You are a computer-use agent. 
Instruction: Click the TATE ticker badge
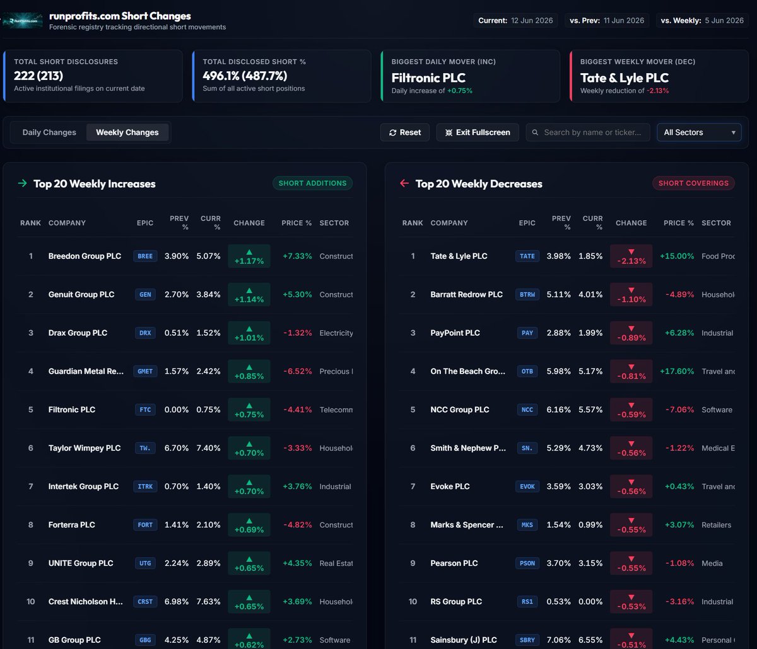coord(527,256)
